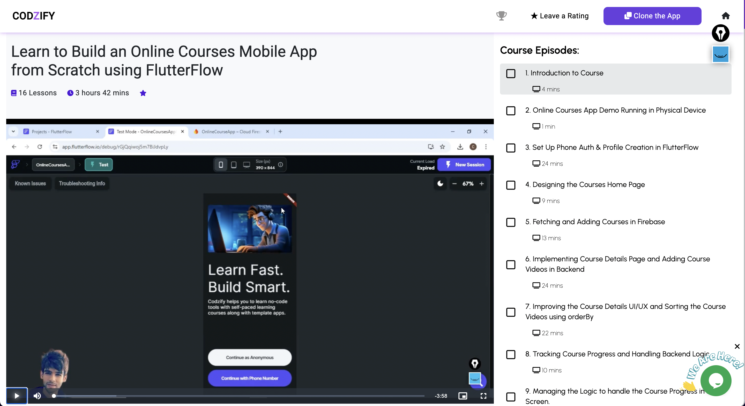Click Clone the App button
Viewport: 745px width, 406px height.
coord(652,16)
